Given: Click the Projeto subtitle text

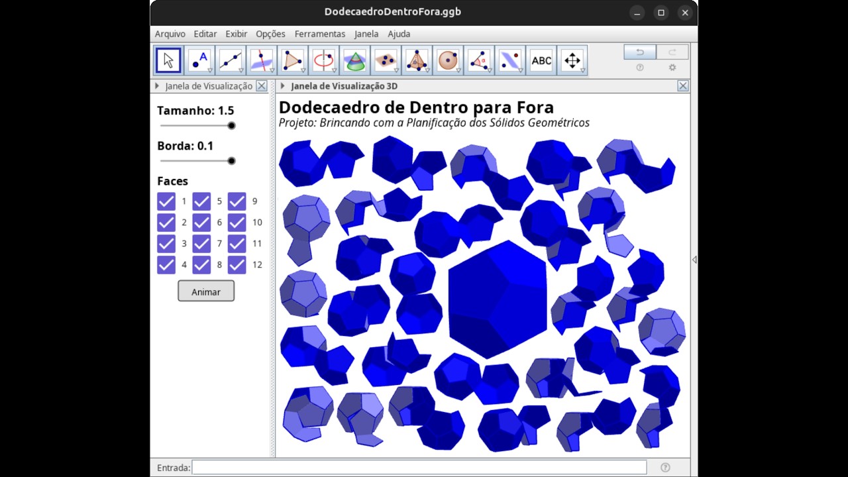Looking at the screenshot, I should click(x=434, y=123).
